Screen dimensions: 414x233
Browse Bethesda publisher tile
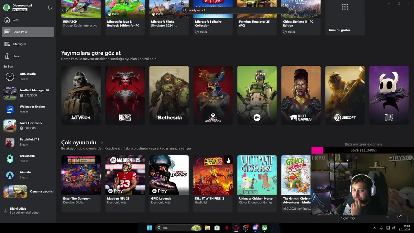[x=169, y=95]
